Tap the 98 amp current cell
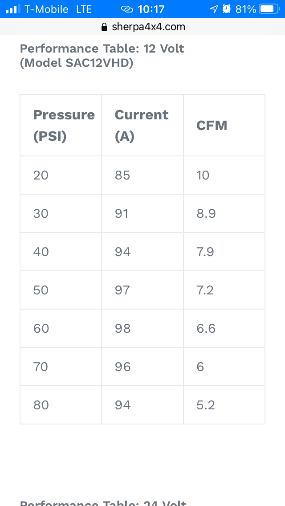This screenshot has width=285, height=506. (142, 328)
